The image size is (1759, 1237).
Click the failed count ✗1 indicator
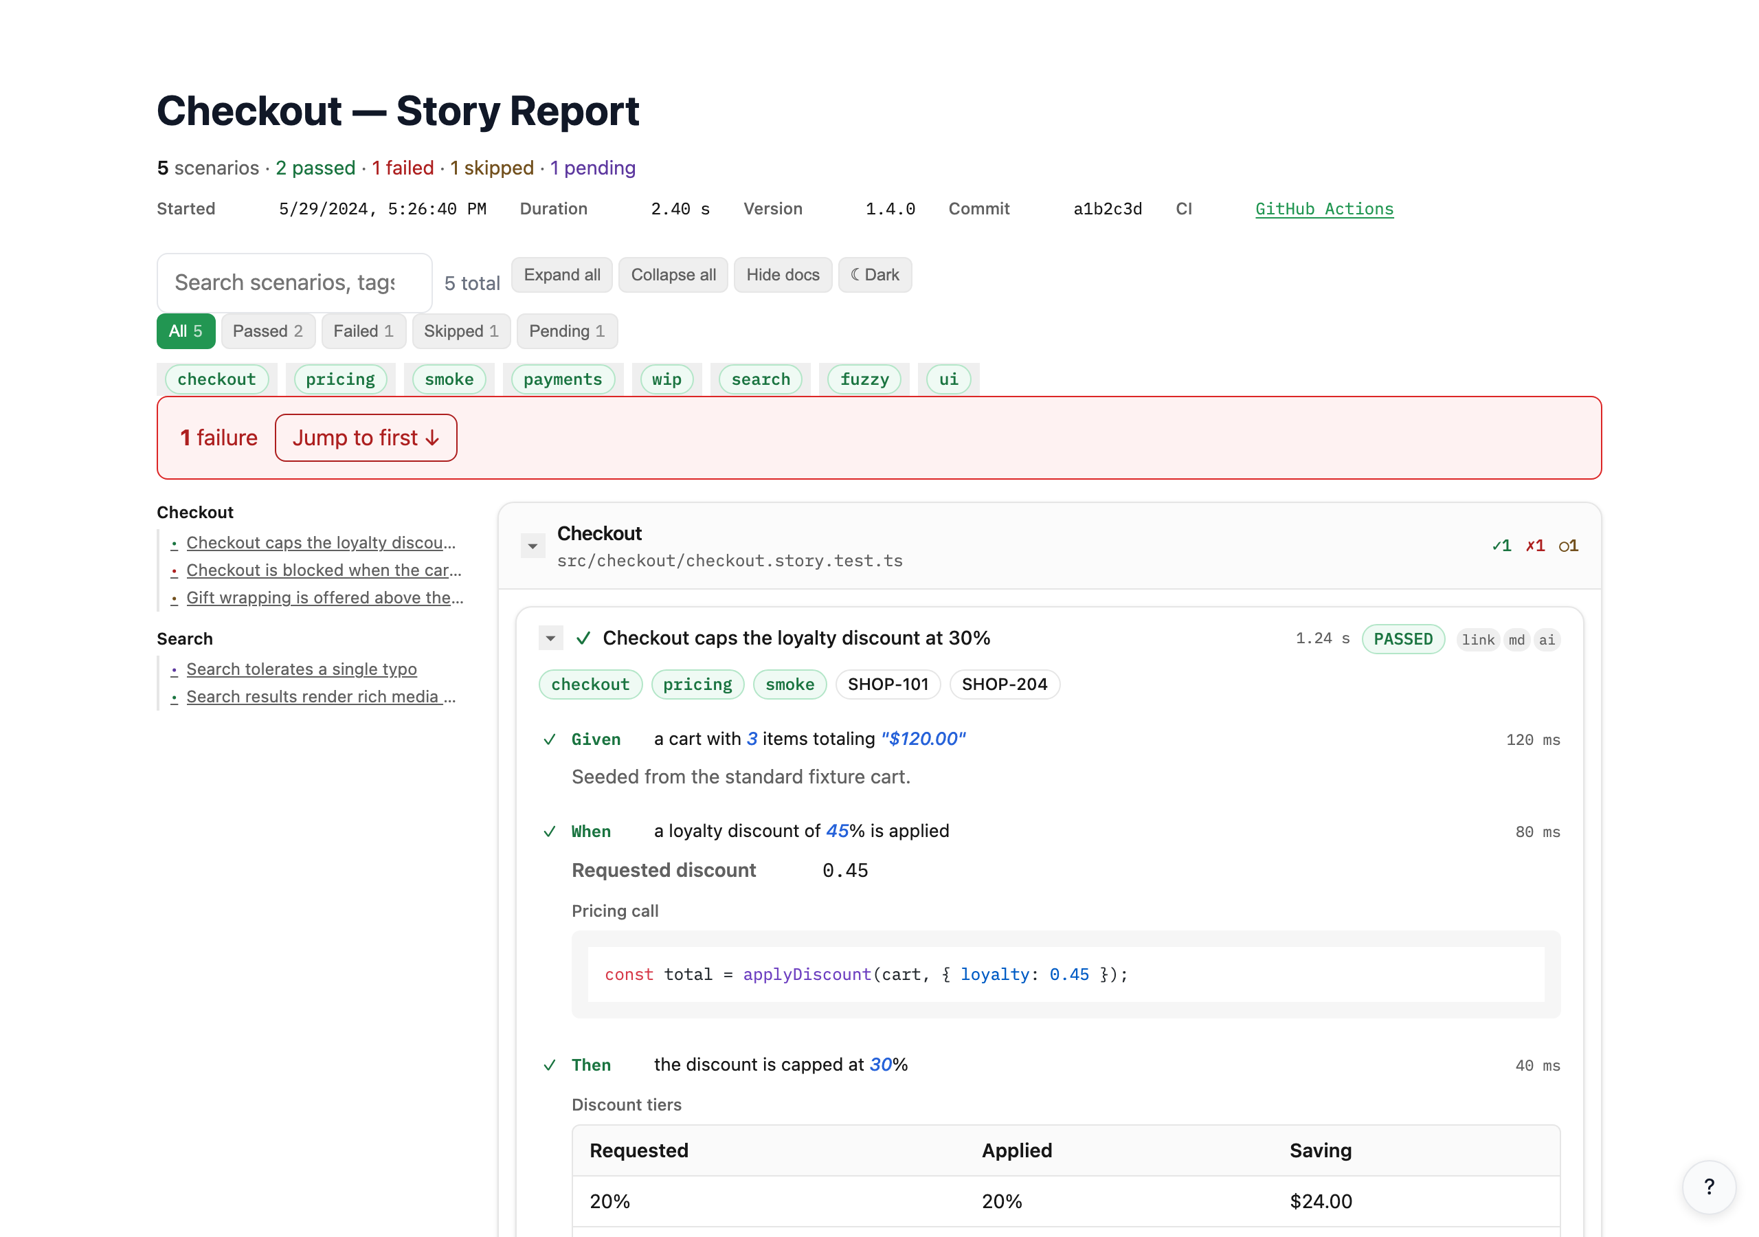(x=1535, y=546)
